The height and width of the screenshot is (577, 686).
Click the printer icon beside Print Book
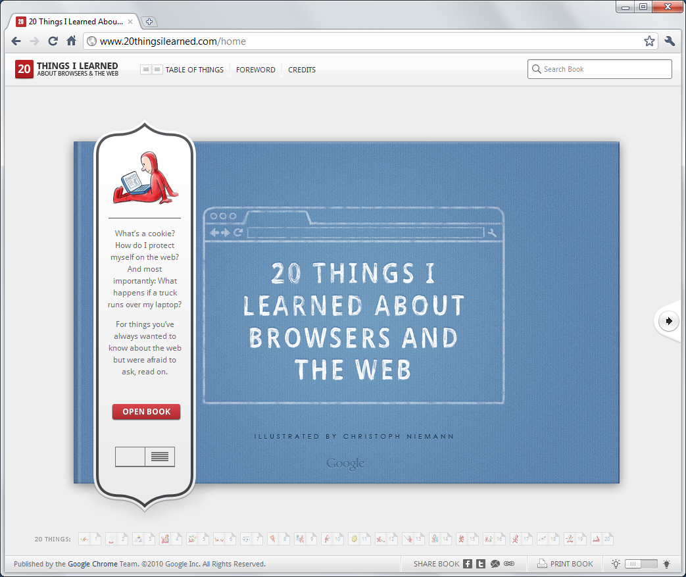pos(542,563)
